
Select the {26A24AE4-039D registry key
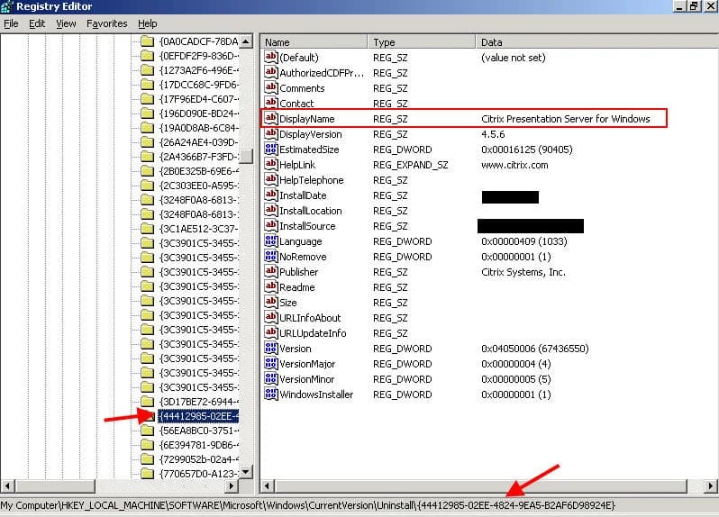pos(199,142)
